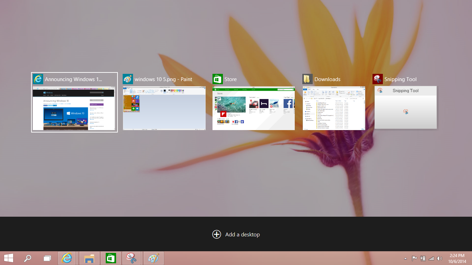Click the clock to open the calendar
The width and height of the screenshot is (472, 265).
point(457,258)
